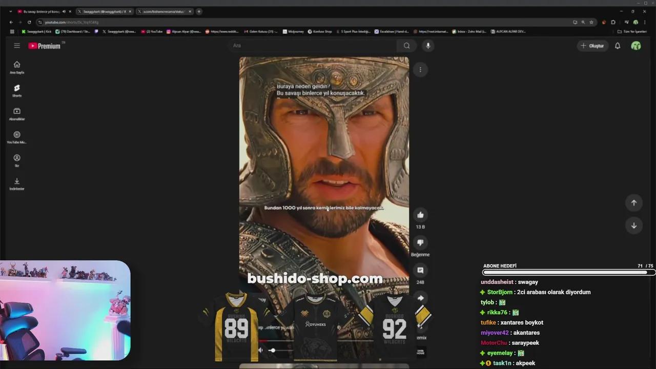Mute the Short using the speaker icon

pyautogui.click(x=260, y=350)
